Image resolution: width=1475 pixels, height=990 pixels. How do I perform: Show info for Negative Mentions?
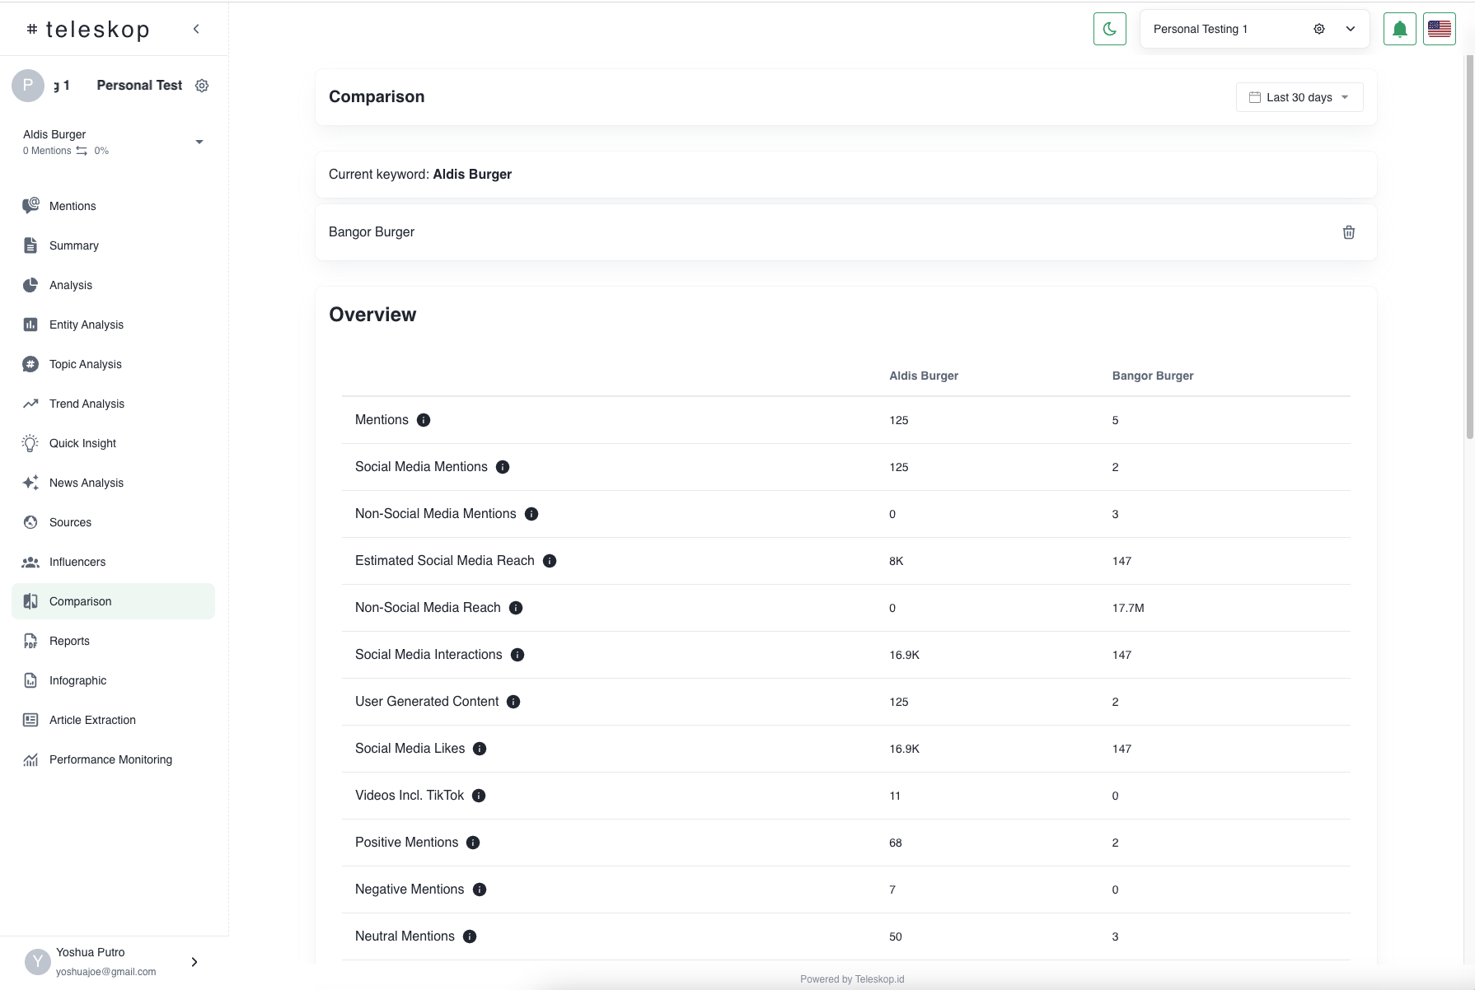click(480, 890)
